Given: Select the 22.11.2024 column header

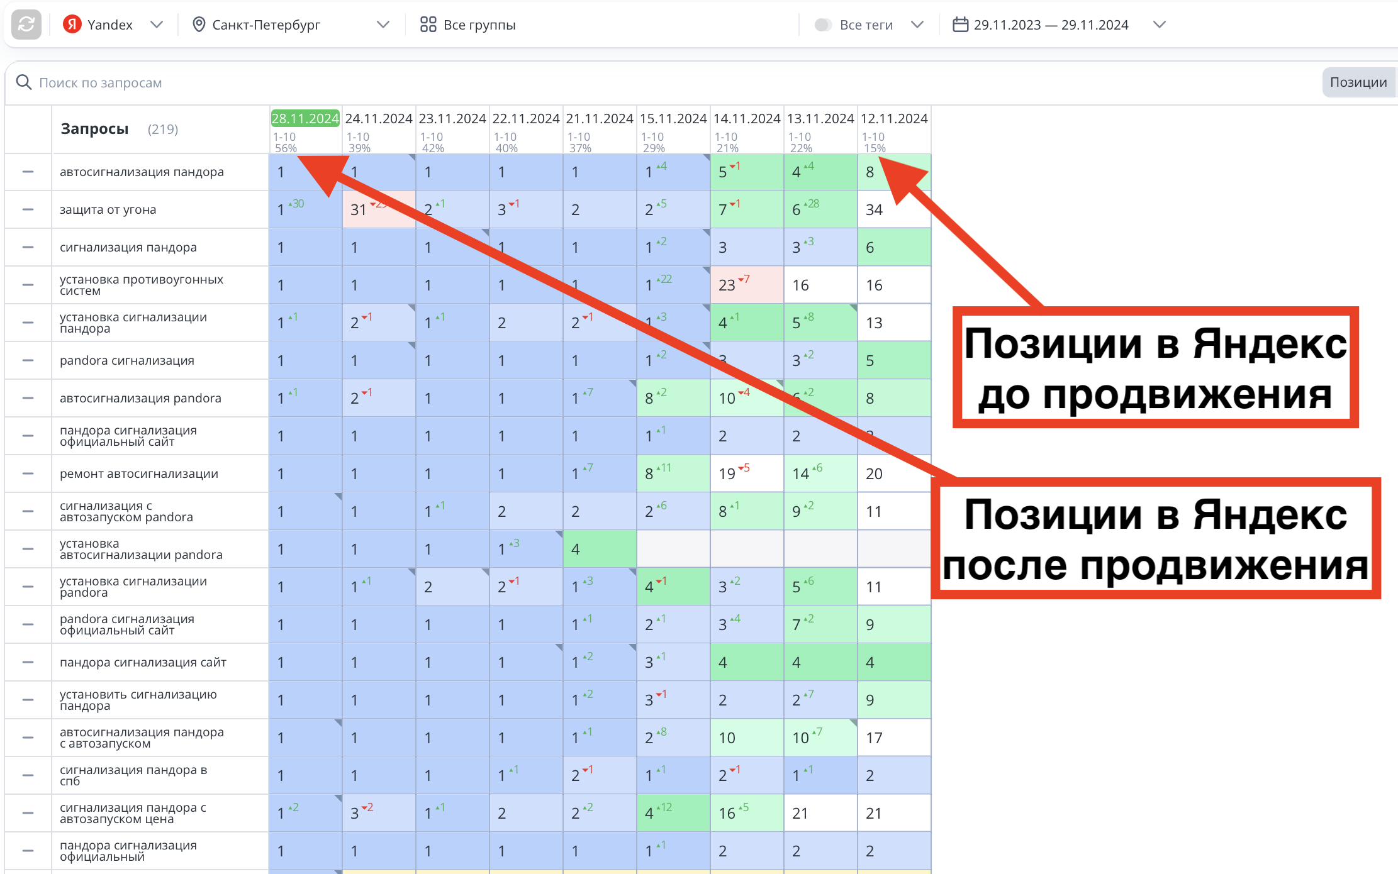Looking at the screenshot, I should [x=526, y=118].
